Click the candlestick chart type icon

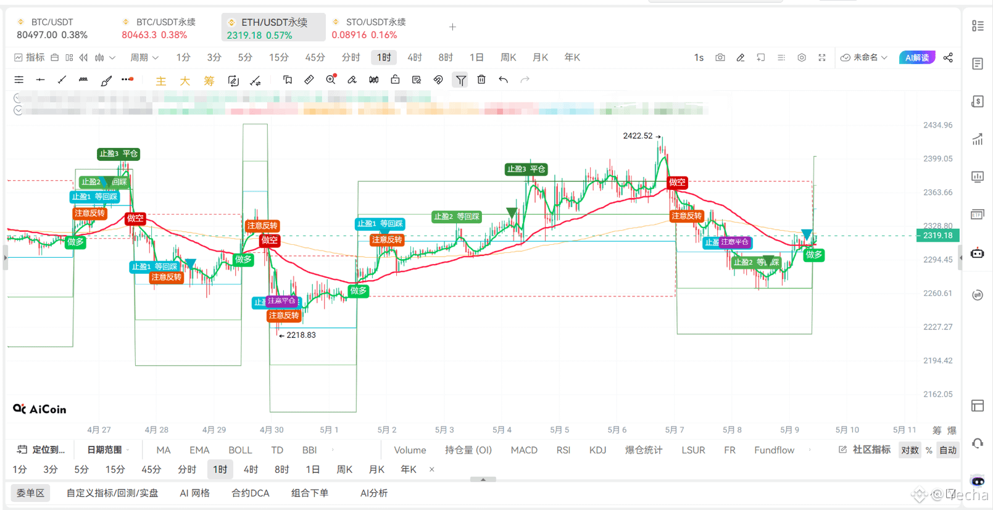pos(99,57)
